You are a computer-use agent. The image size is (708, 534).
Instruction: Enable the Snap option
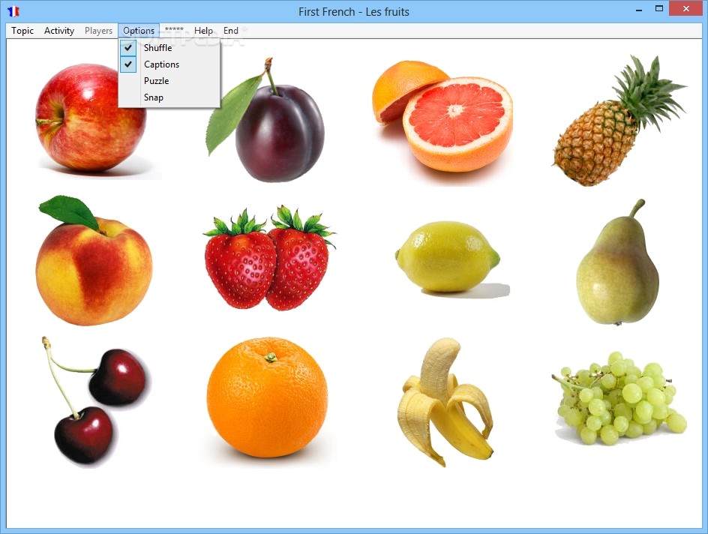click(169, 97)
